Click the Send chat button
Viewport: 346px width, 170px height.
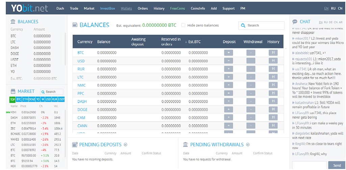click(337, 165)
